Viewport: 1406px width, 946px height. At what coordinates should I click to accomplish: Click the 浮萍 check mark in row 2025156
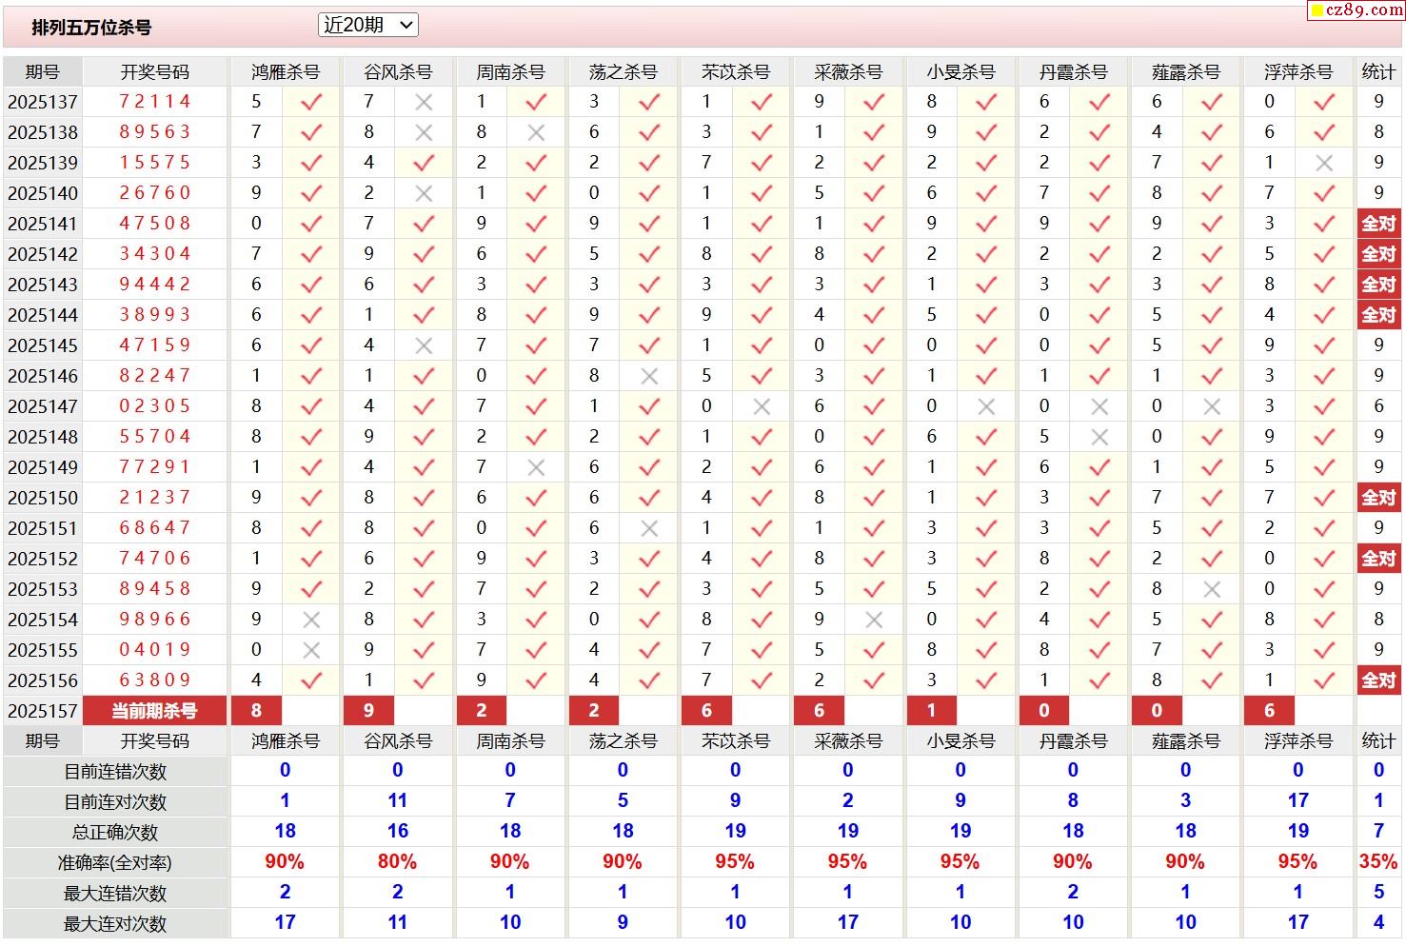click(x=1324, y=681)
